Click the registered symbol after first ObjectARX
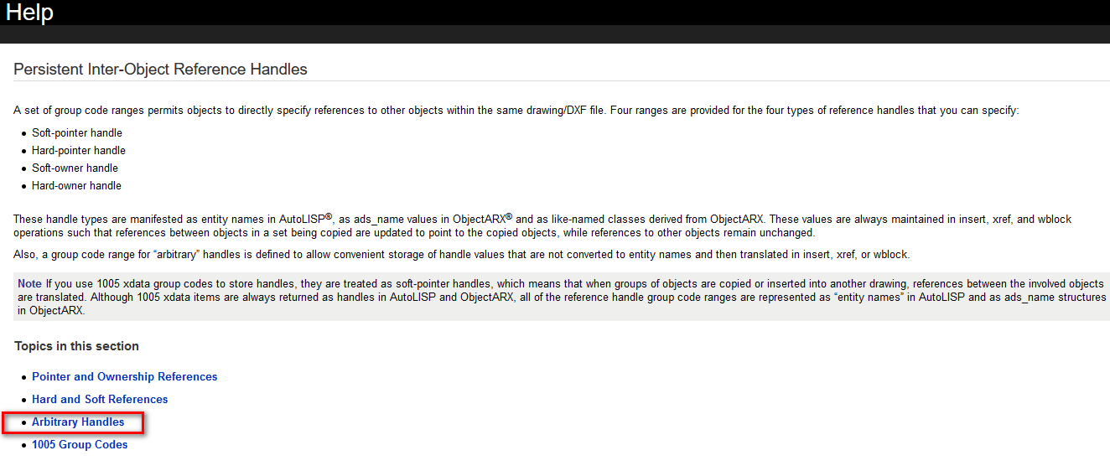This screenshot has height=471, width=1110. pyautogui.click(x=509, y=216)
